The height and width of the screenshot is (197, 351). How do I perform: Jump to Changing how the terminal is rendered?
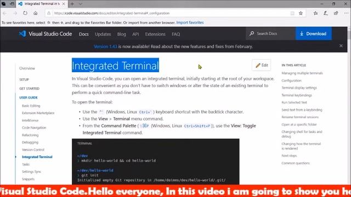click(301, 146)
